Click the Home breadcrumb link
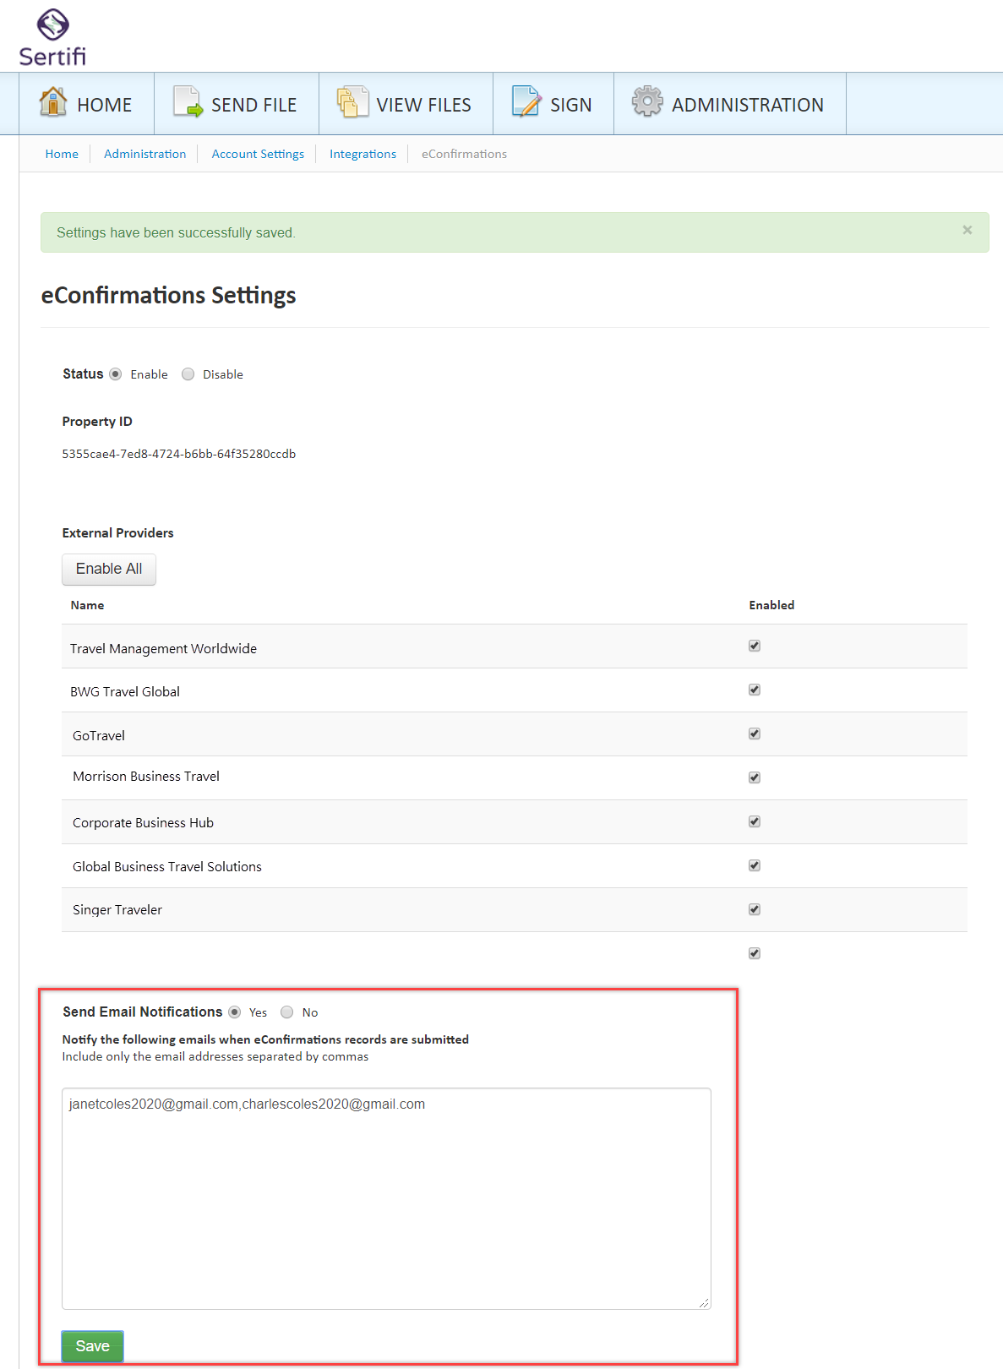 click(x=62, y=154)
